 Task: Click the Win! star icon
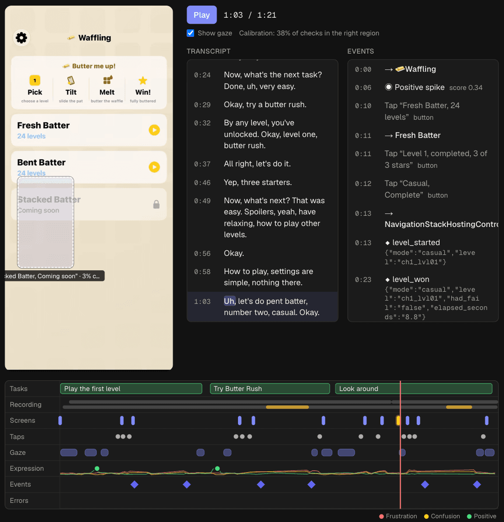pos(143,80)
